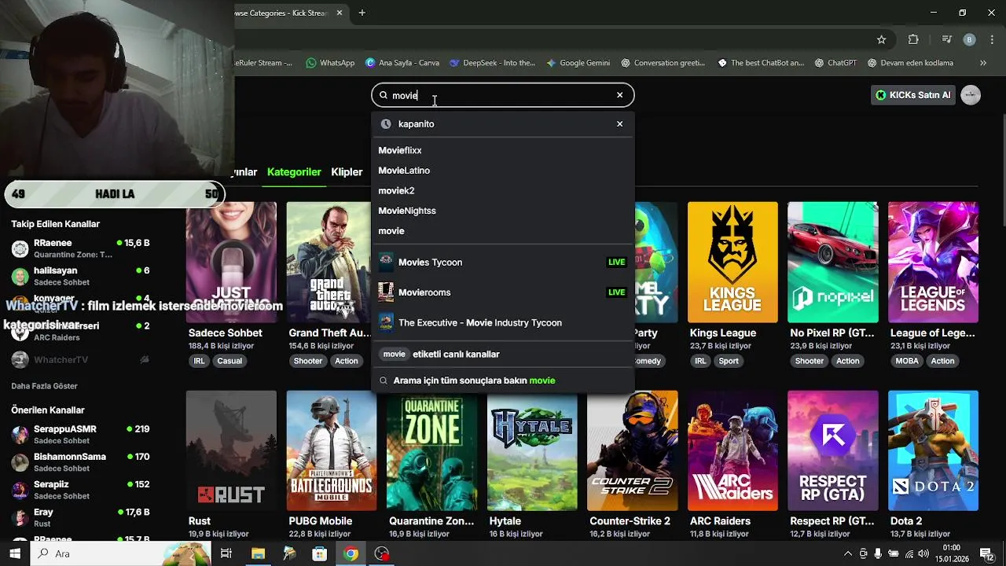Bookmark this page with star icon
This screenshot has height=566, width=1006.
click(x=881, y=39)
